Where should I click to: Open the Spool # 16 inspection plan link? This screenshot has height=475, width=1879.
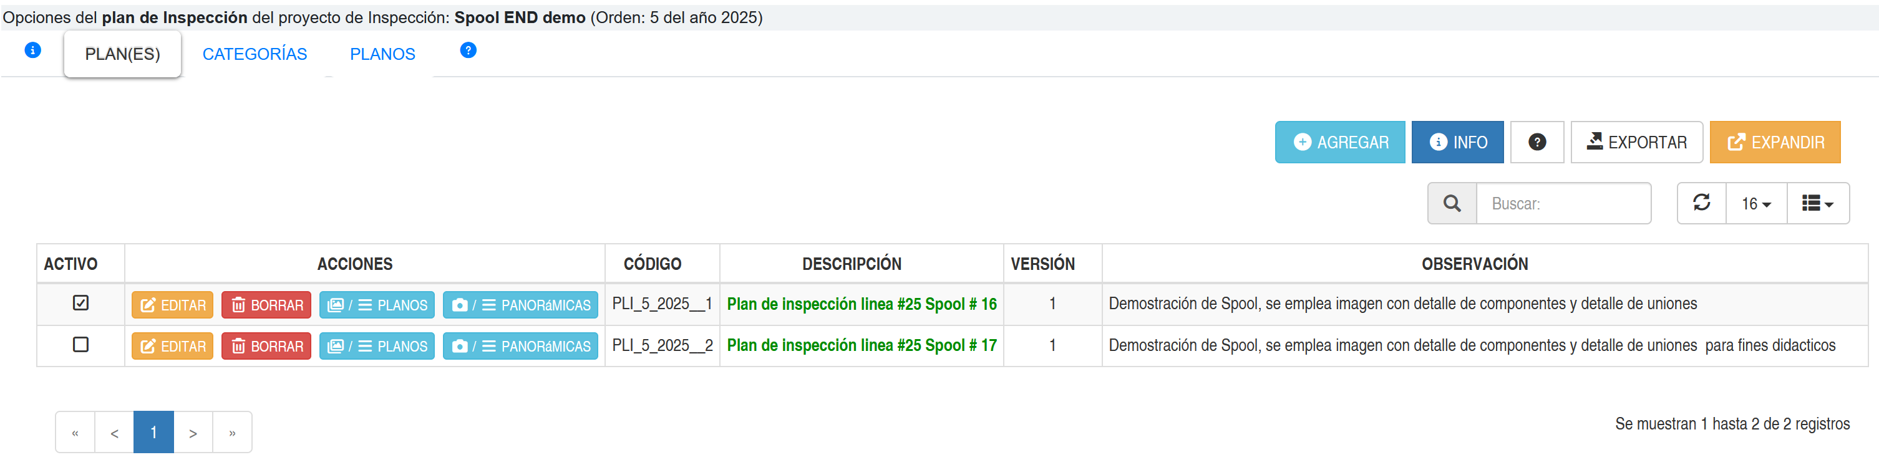[x=862, y=305]
